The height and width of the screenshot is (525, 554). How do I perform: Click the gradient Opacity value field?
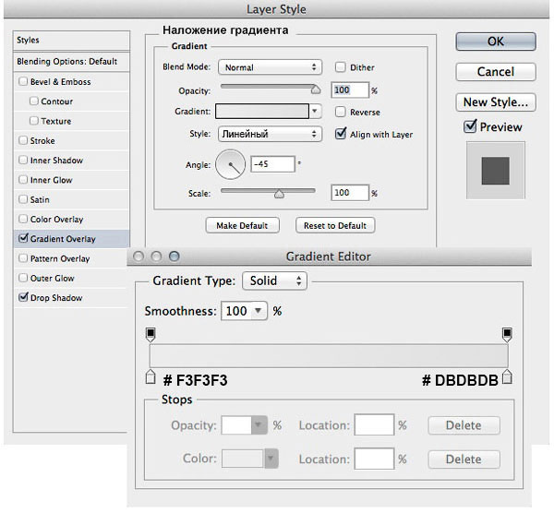(350, 90)
